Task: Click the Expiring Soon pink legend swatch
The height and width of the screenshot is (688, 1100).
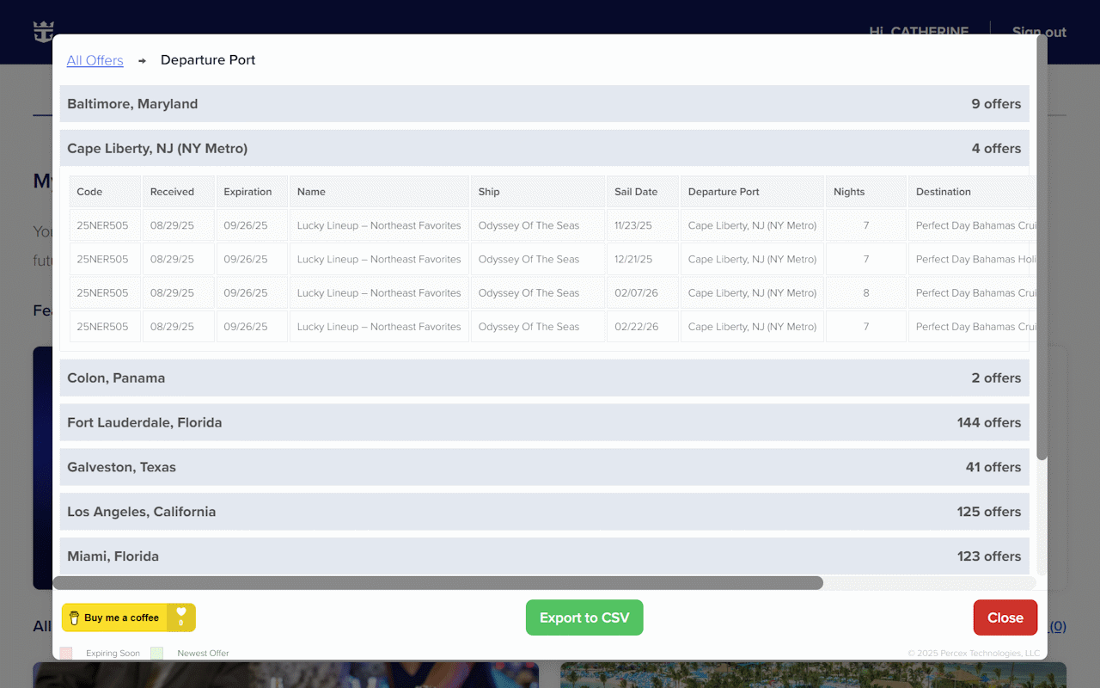Action: (66, 654)
